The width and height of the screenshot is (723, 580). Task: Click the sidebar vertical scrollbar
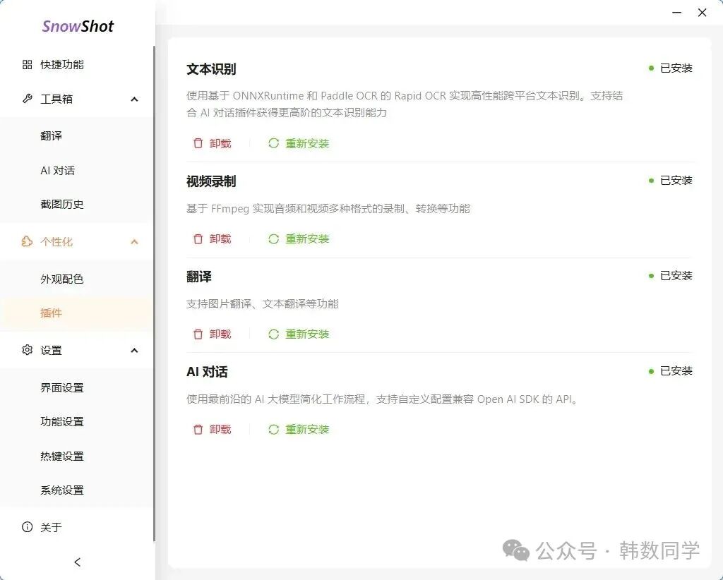(x=154, y=294)
